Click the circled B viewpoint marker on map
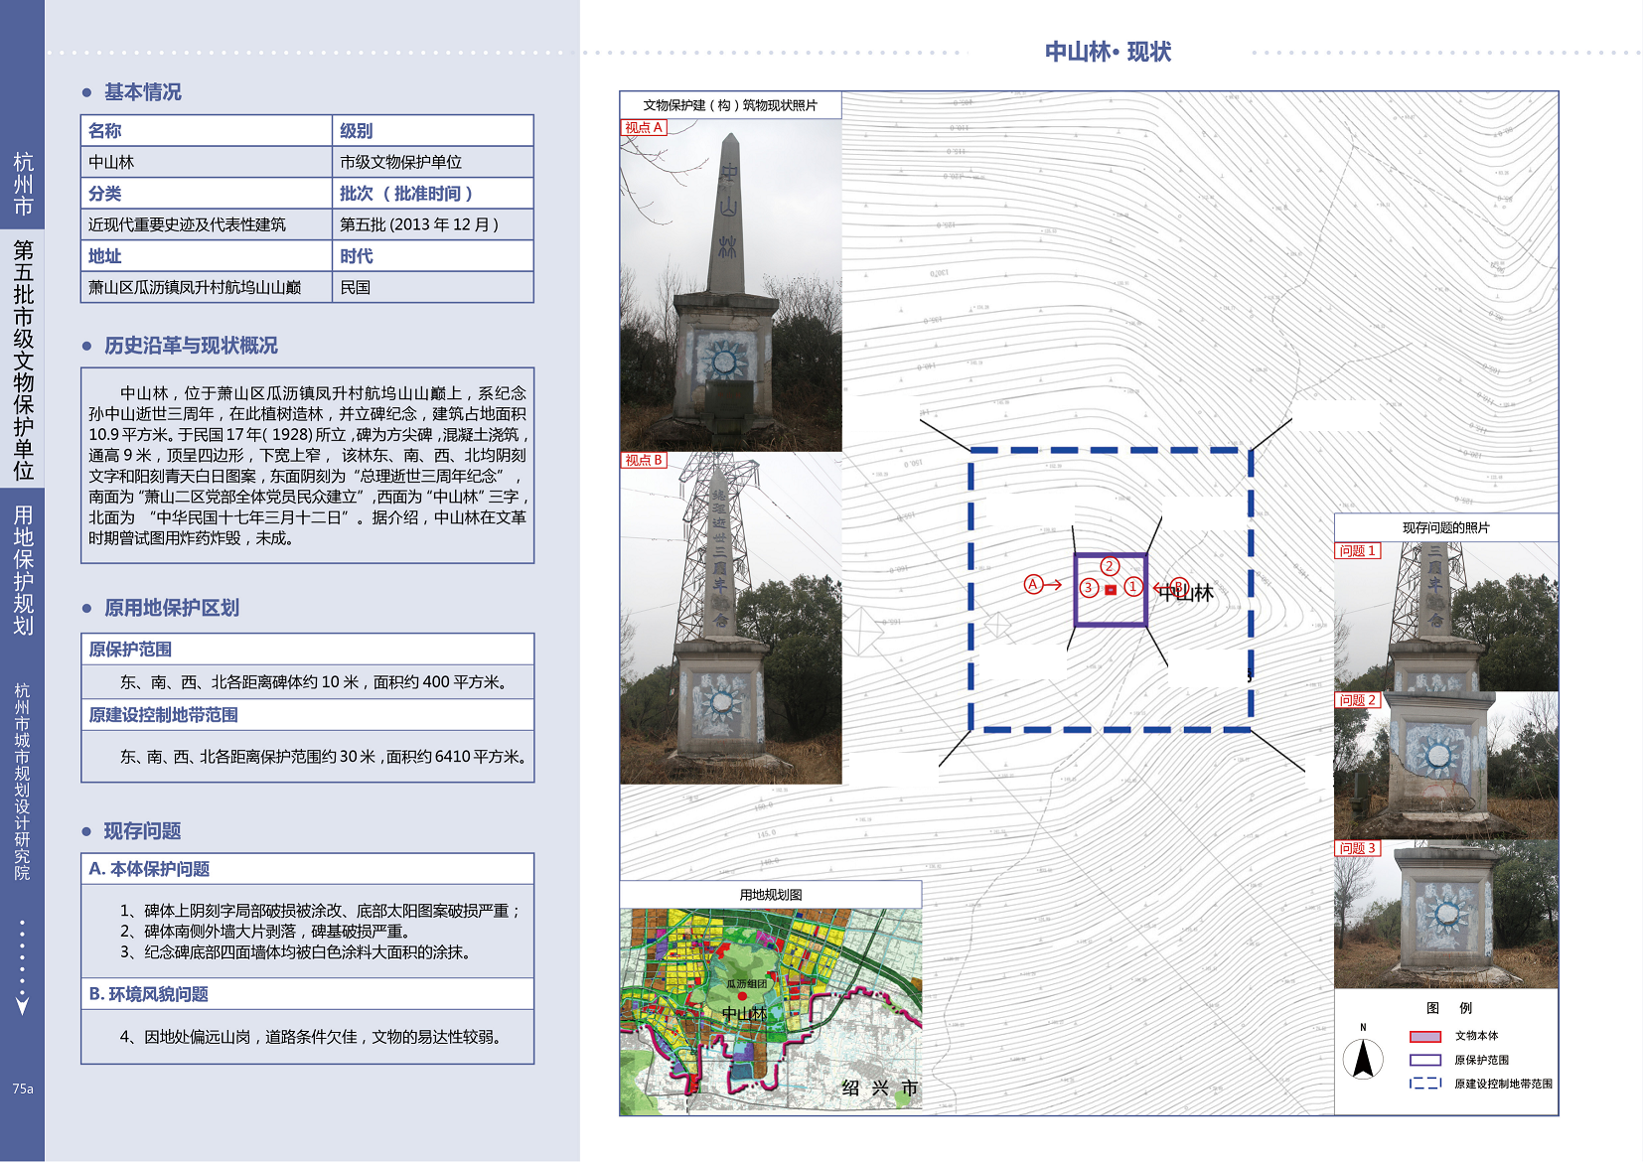 [1179, 586]
